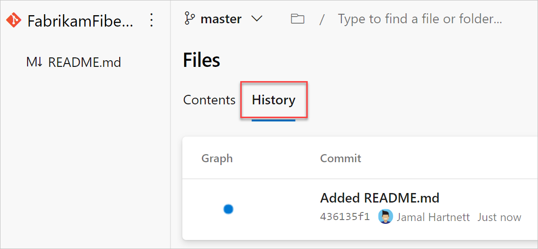Select README.md file name in the tree
This screenshot has width=538, height=249.
pyautogui.click(x=85, y=62)
